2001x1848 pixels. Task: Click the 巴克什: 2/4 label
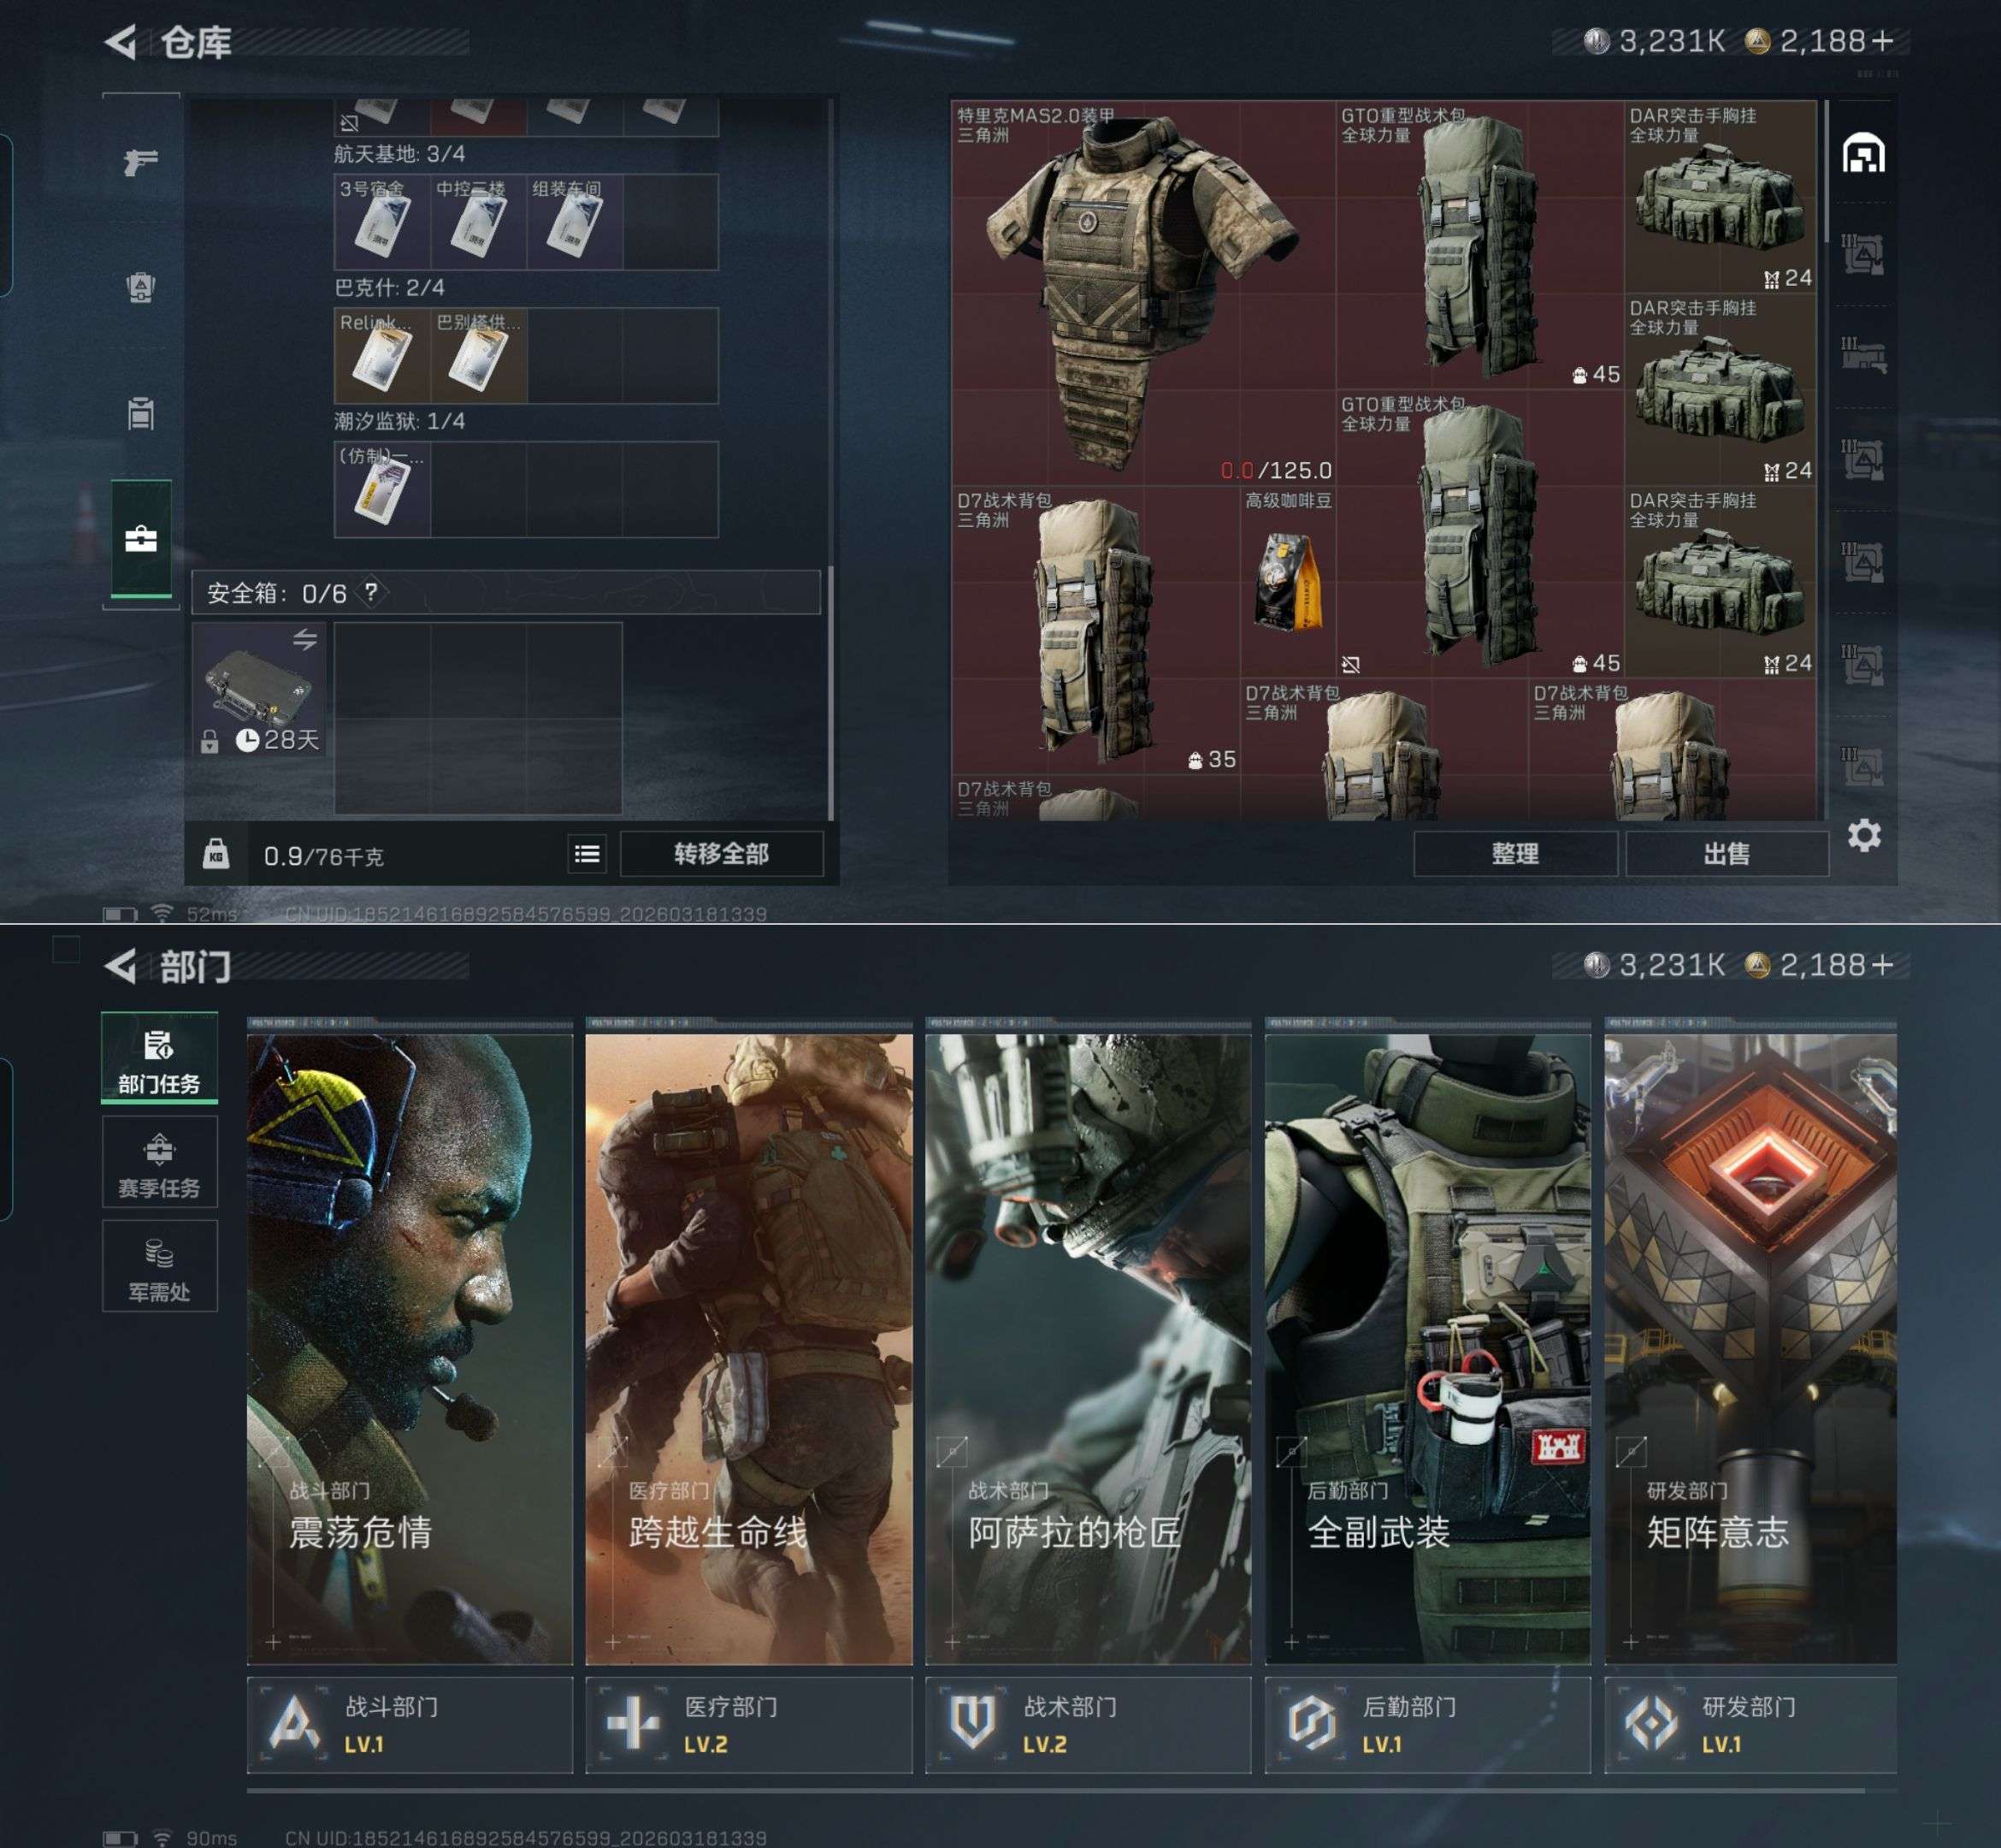389,288
